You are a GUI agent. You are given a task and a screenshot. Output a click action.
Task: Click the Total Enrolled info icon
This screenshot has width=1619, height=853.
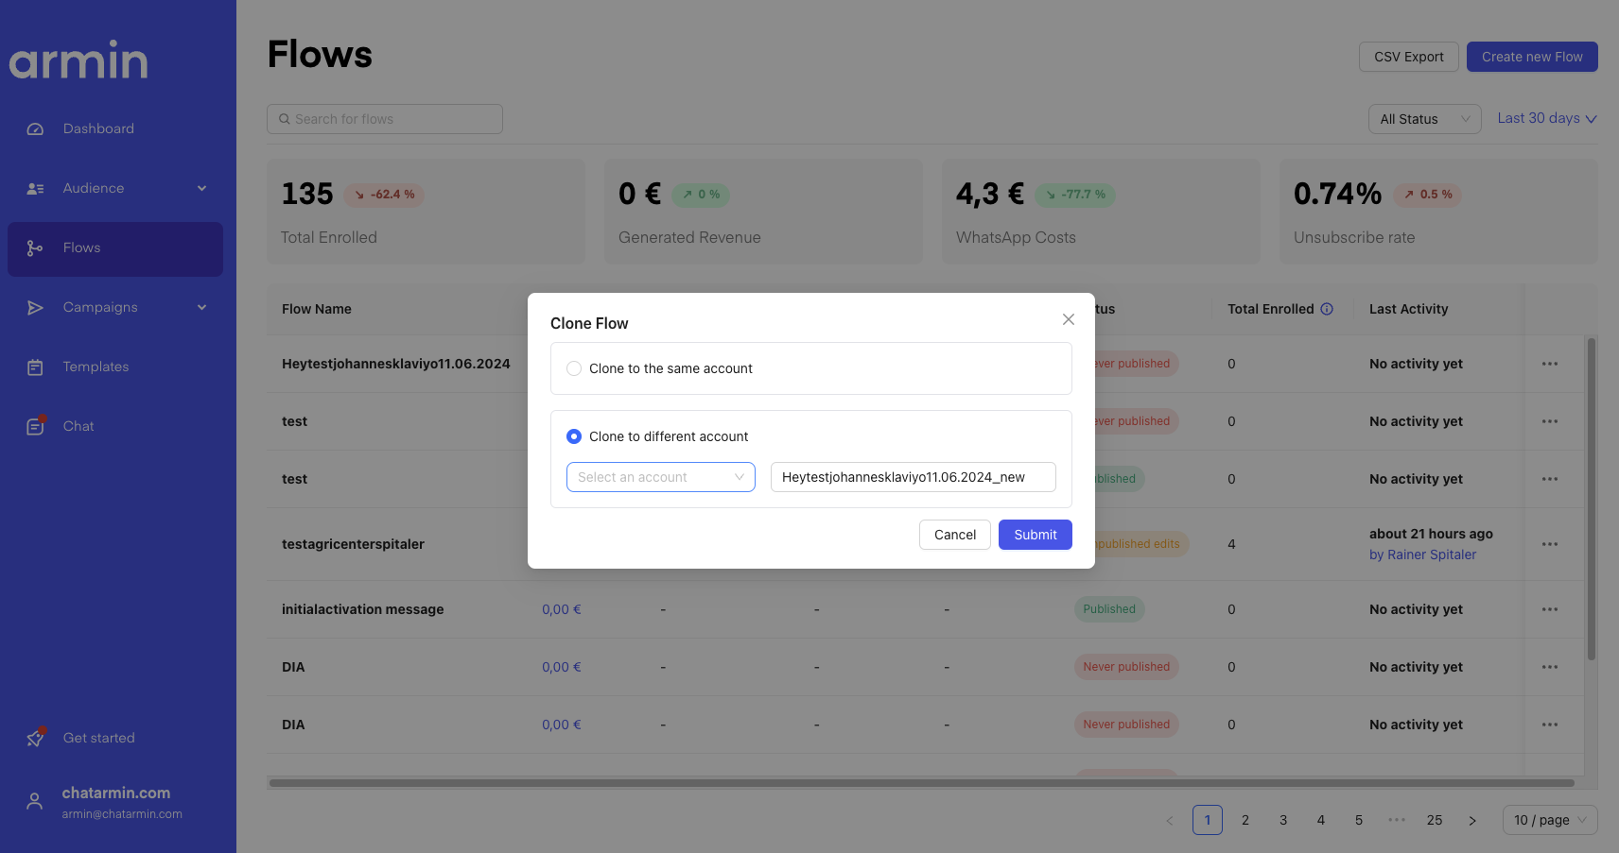tap(1326, 309)
